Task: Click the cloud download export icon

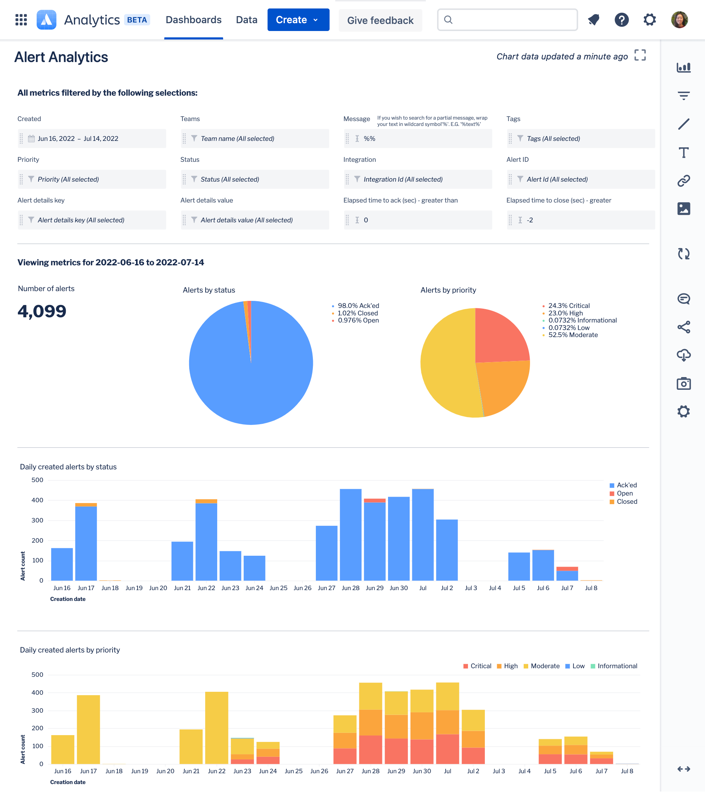Action: (684, 355)
